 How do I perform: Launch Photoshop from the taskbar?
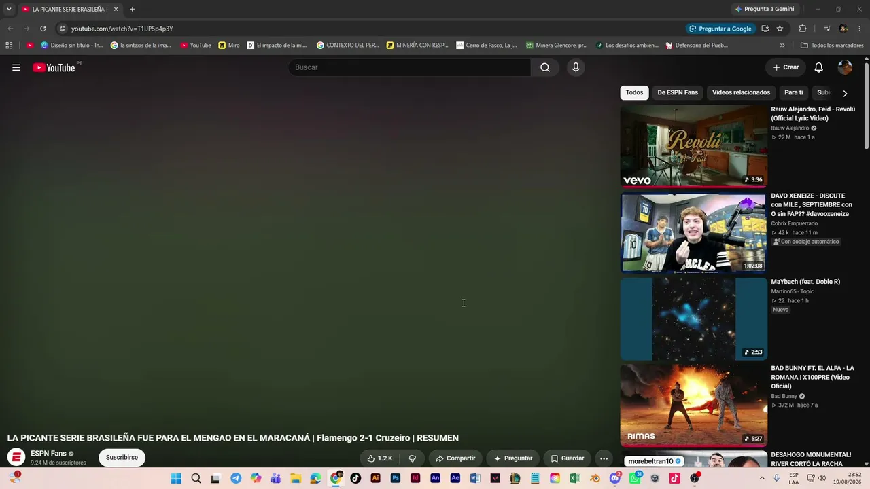396,478
